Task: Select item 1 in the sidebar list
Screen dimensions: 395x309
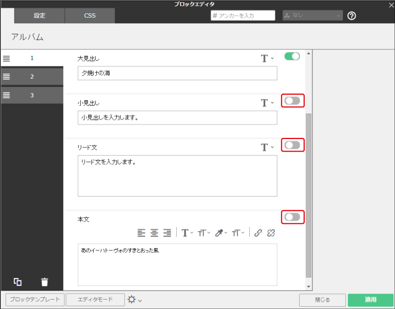Action: (32, 58)
